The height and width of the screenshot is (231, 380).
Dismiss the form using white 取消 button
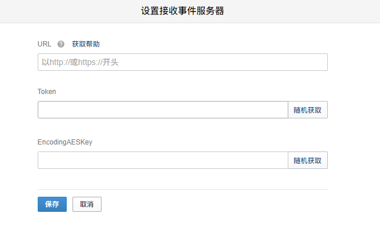click(87, 204)
